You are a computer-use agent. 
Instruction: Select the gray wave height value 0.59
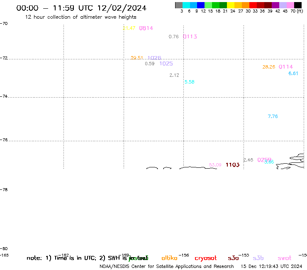click(x=150, y=64)
